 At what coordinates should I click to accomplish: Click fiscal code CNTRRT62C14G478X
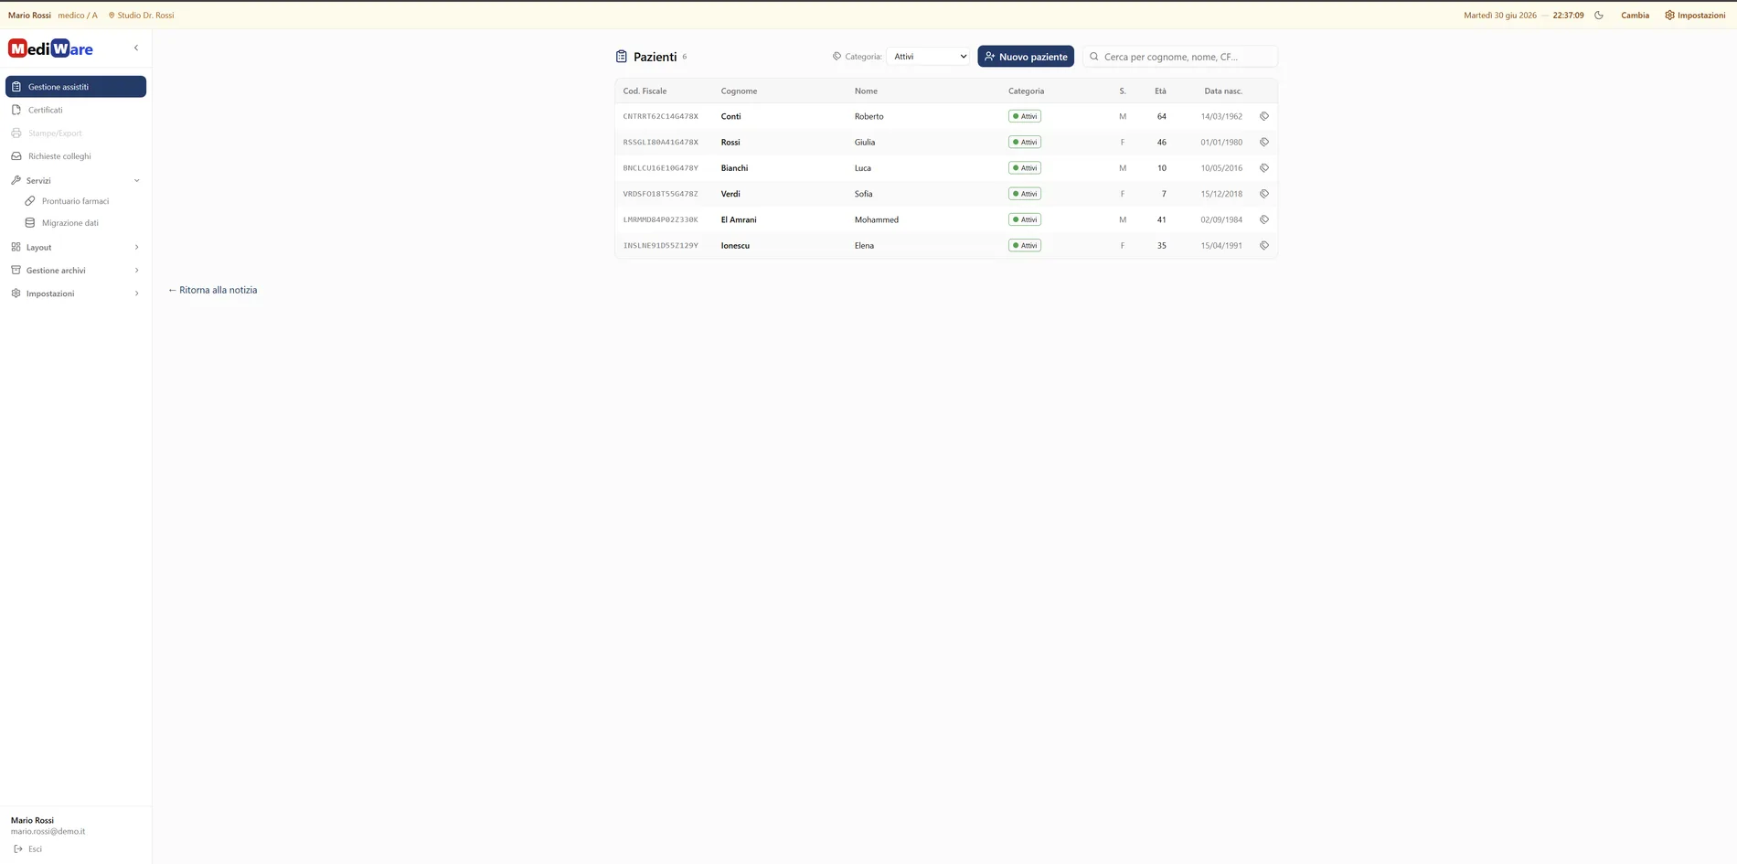click(660, 117)
